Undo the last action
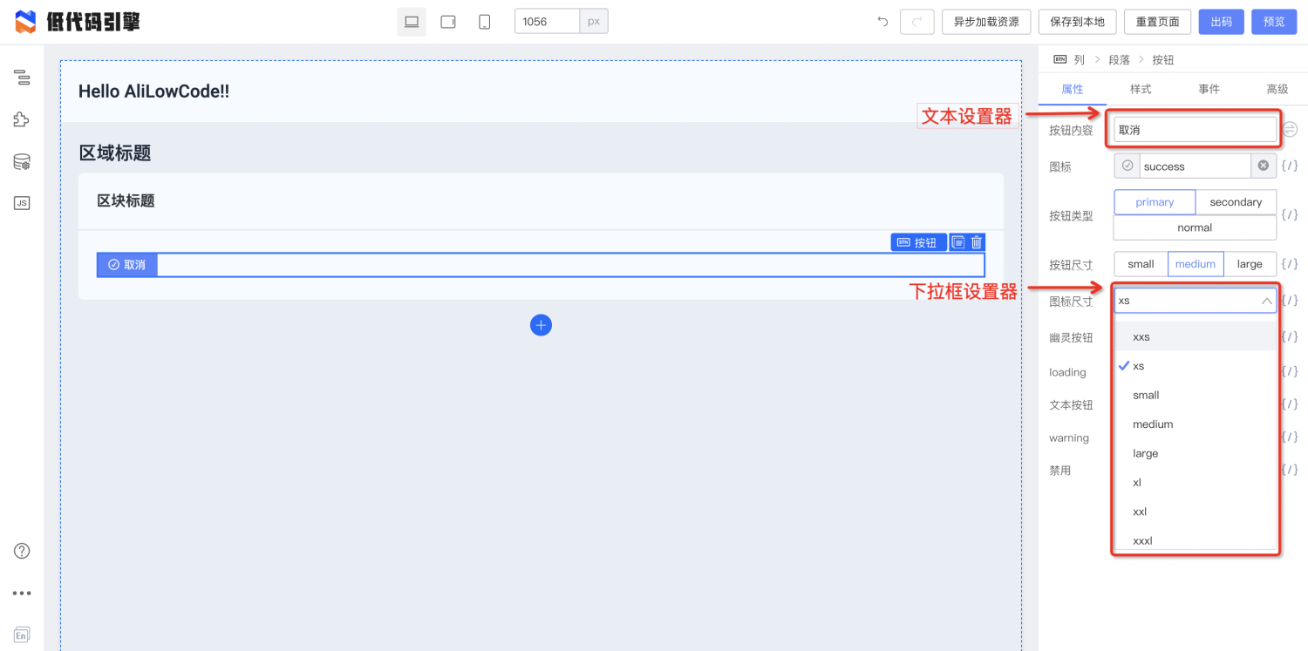The width and height of the screenshot is (1308, 651). tap(882, 22)
